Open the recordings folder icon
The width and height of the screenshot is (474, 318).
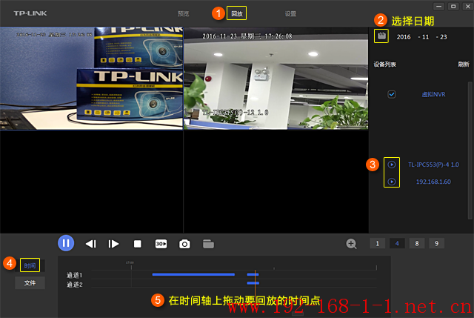(x=208, y=244)
